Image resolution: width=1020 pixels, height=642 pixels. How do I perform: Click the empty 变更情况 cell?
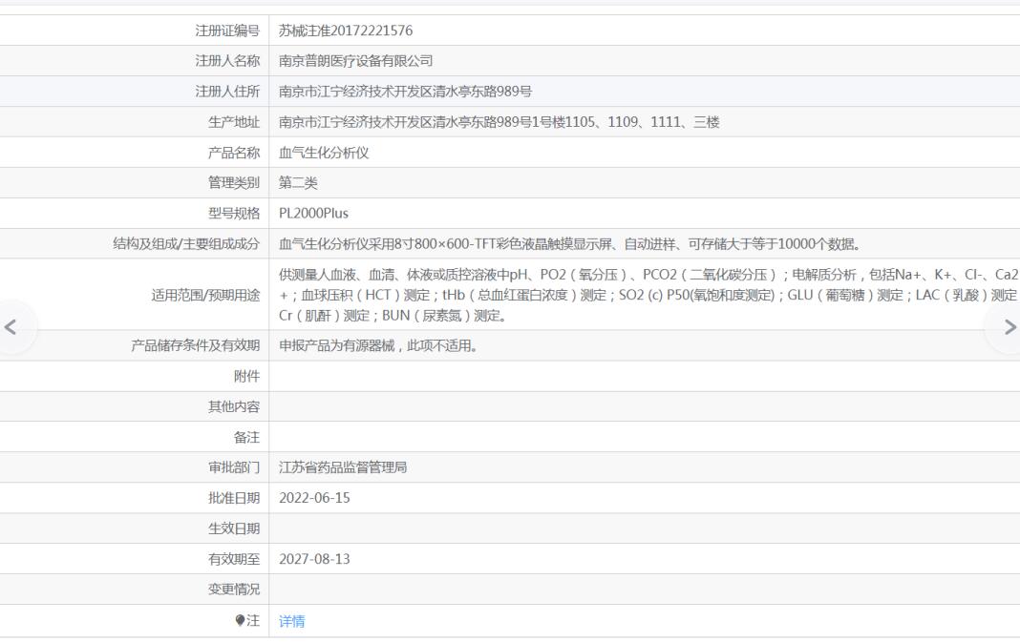pos(644,590)
